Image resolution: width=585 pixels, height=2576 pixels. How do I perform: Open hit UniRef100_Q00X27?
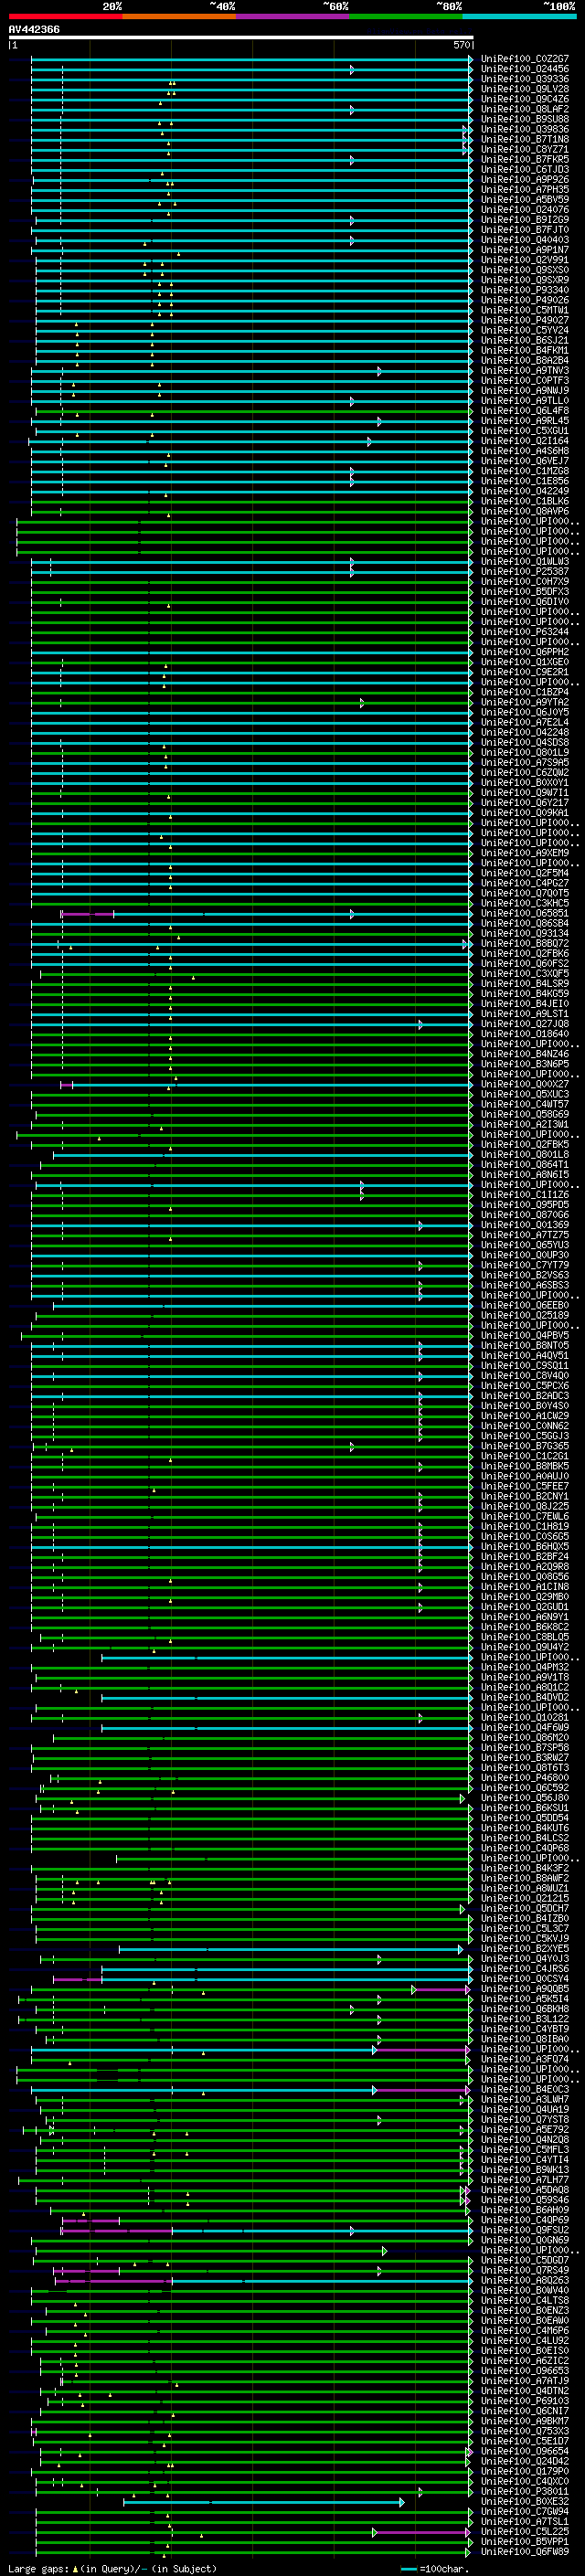[525, 1084]
